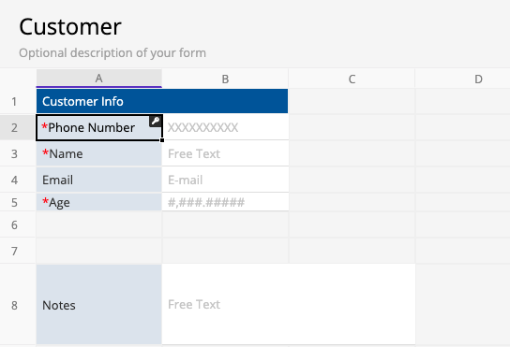Click the E-mail input field
This screenshot has height=347, width=510.
tap(225, 180)
